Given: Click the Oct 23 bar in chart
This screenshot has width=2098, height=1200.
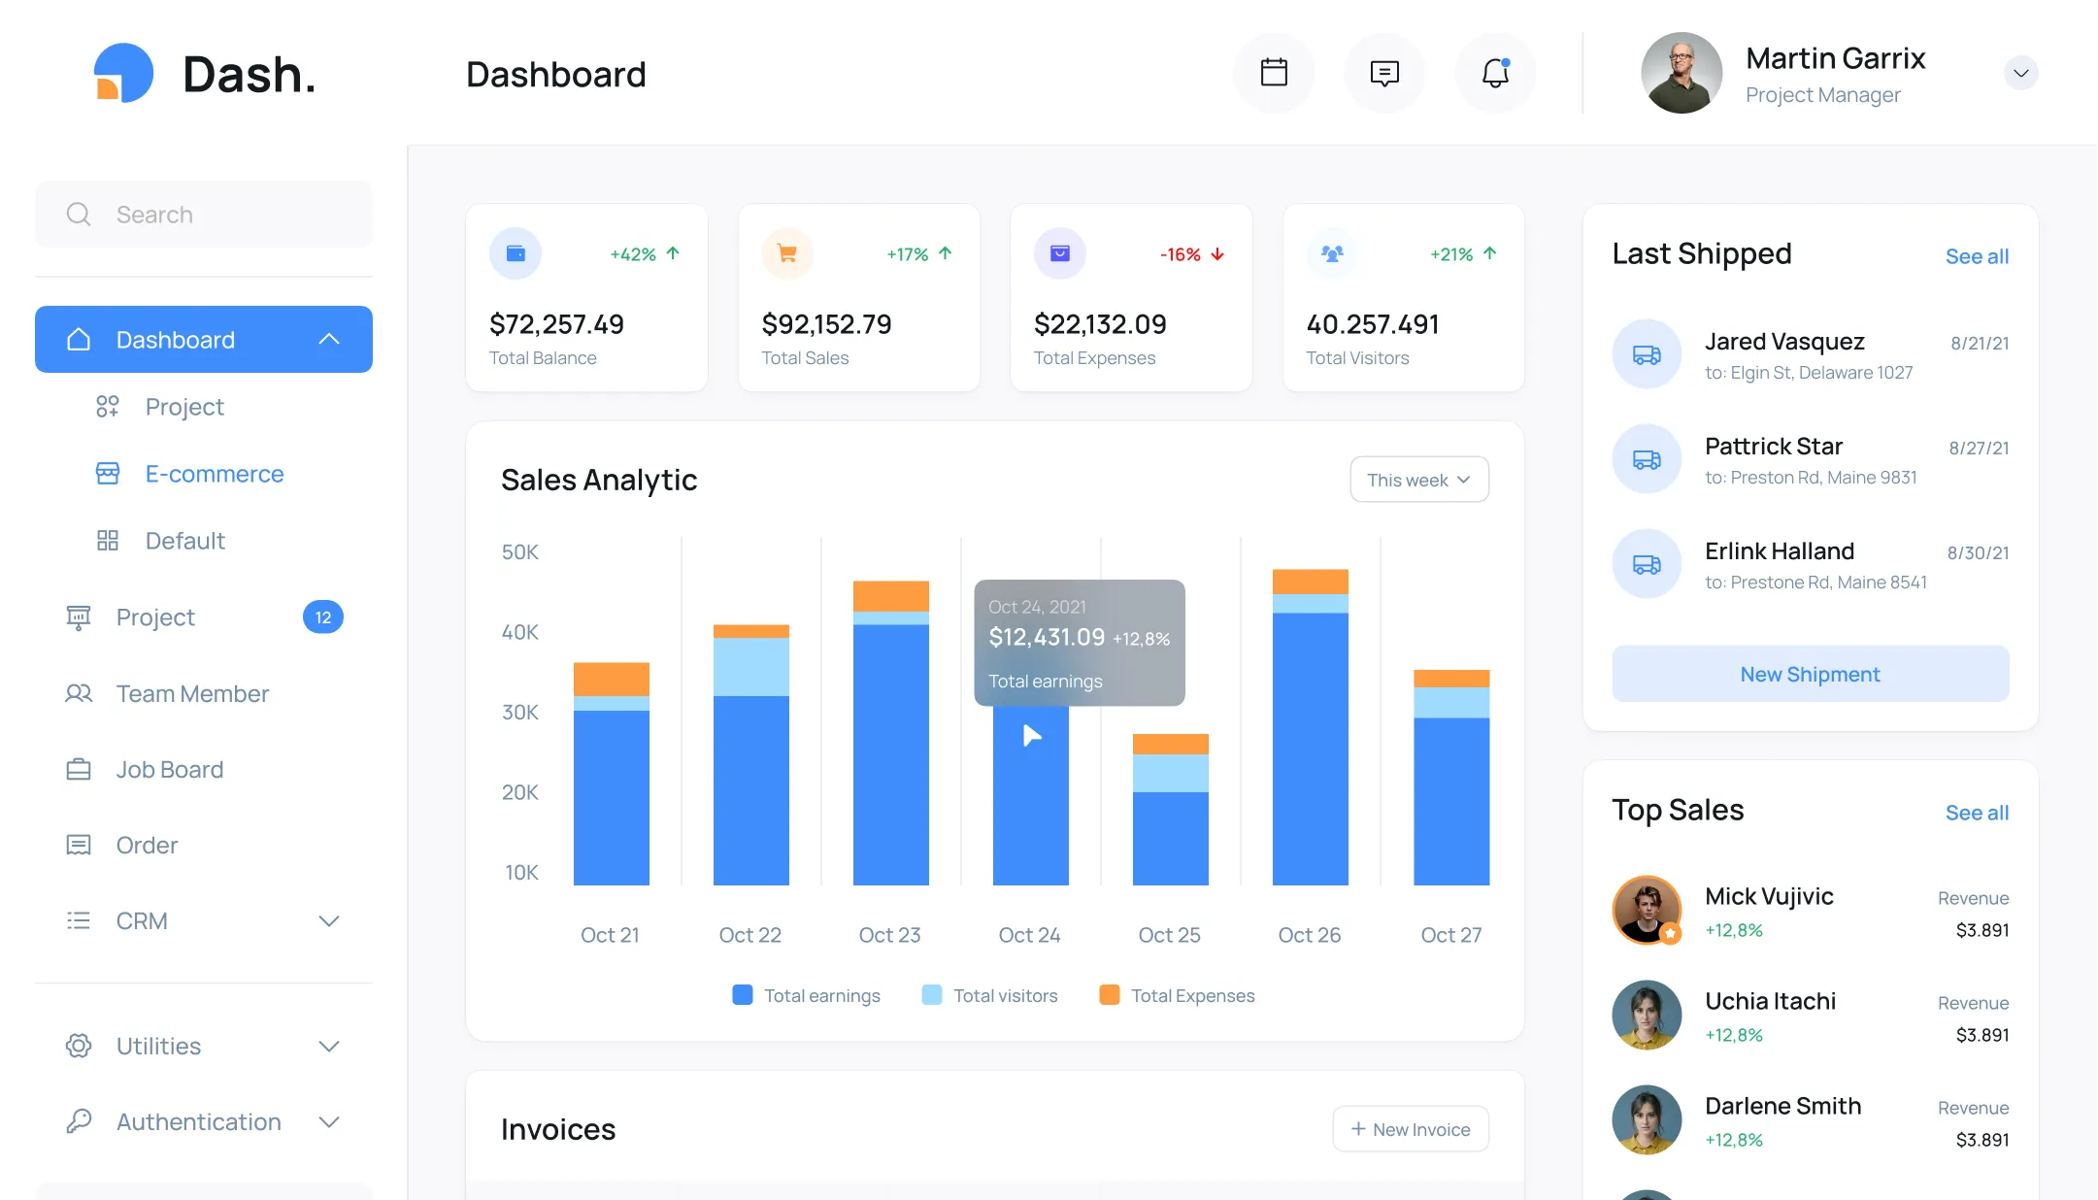Looking at the screenshot, I should point(891,733).
